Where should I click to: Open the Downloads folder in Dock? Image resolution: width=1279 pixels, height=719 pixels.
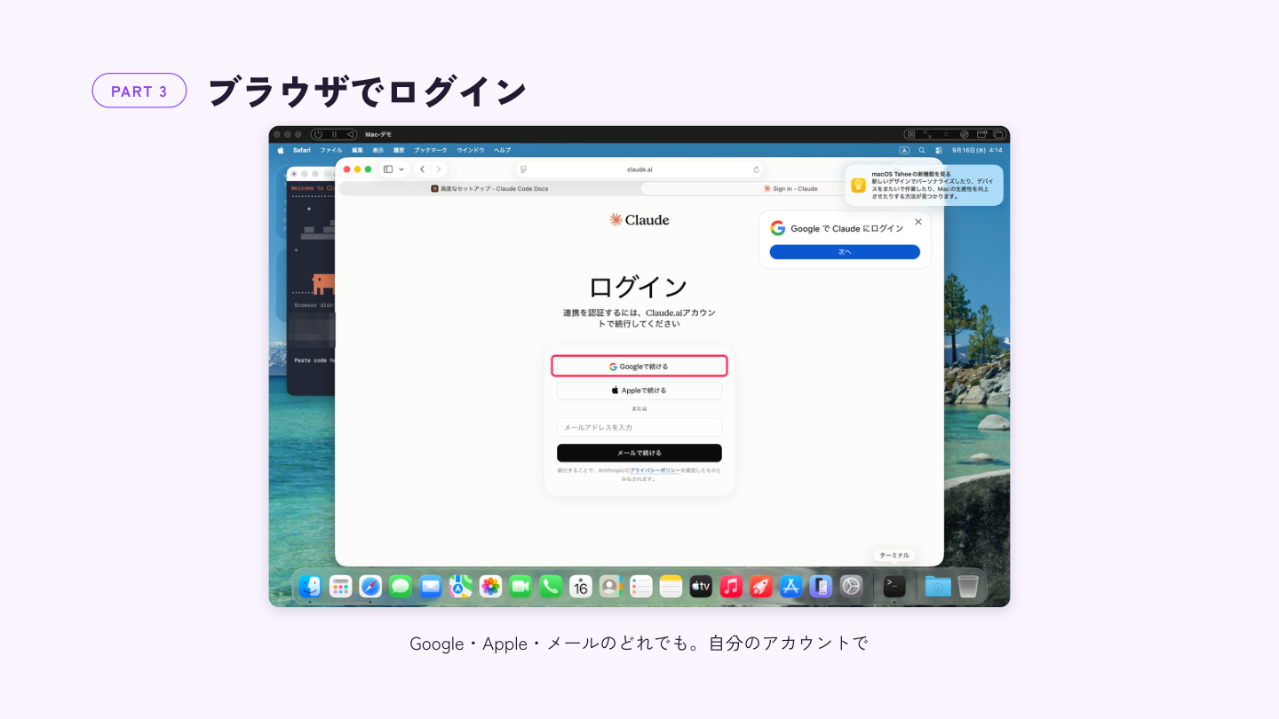coord(938,586)
